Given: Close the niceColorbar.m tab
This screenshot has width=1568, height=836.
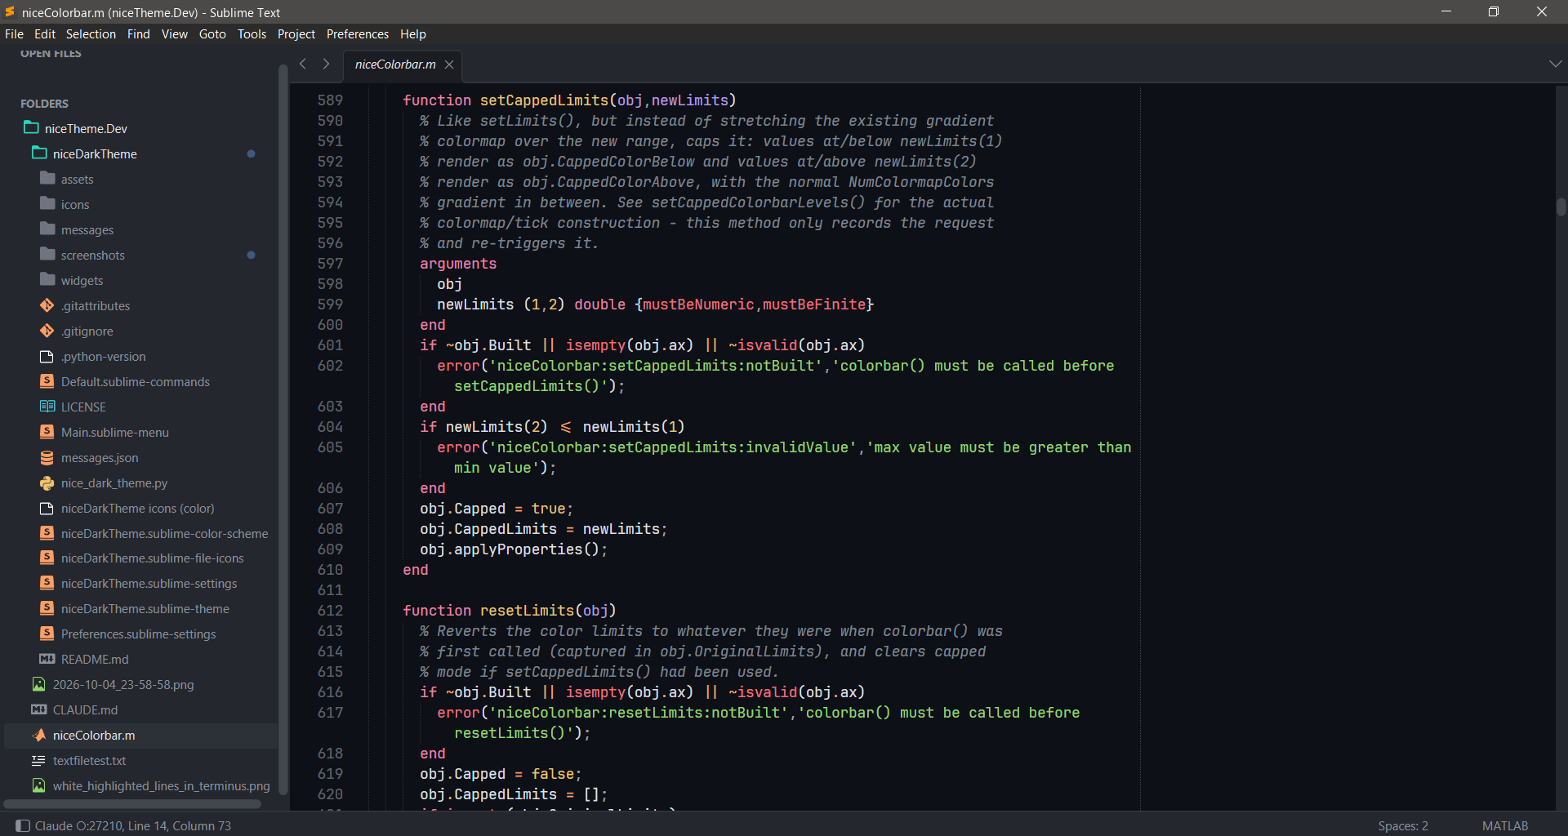Looking at the screenshot, I should 449,64.
